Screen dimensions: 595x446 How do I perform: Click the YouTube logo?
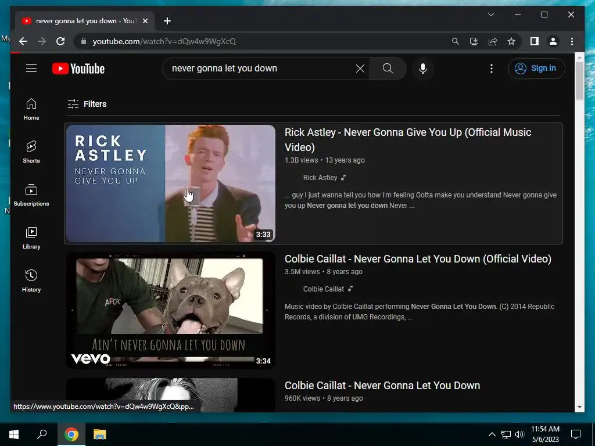[x=78, y=69]
